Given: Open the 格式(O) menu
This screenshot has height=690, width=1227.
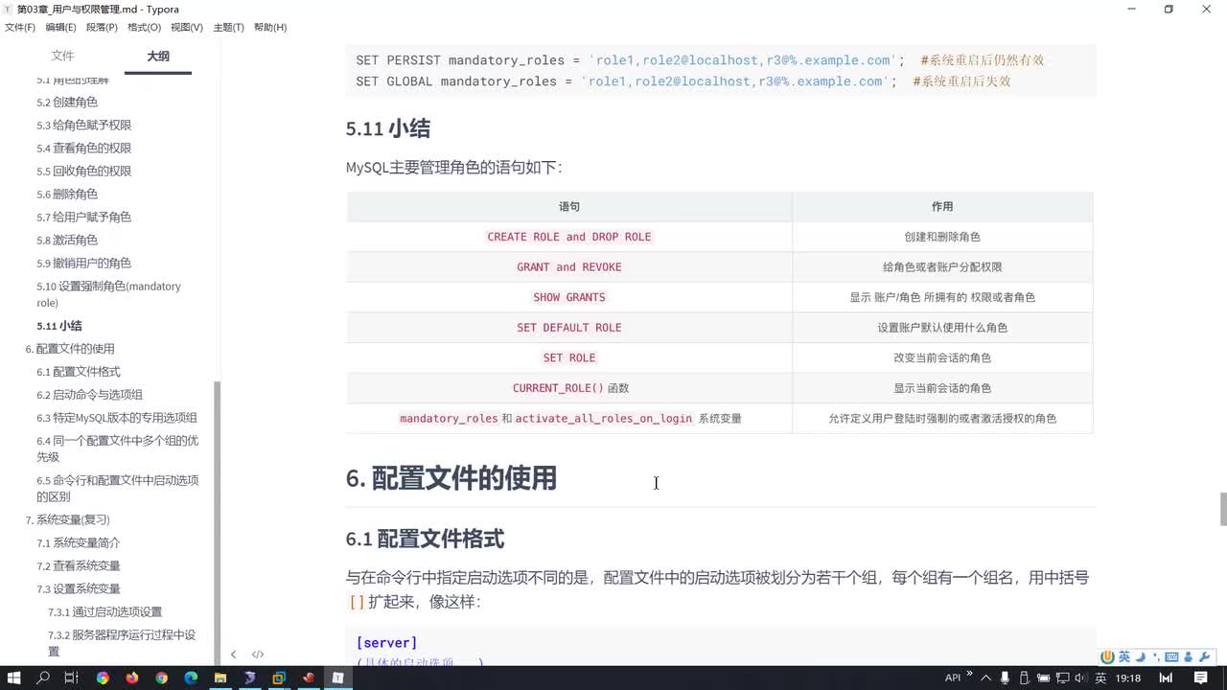Looking at the screenshot, I should tap(144, 28).
